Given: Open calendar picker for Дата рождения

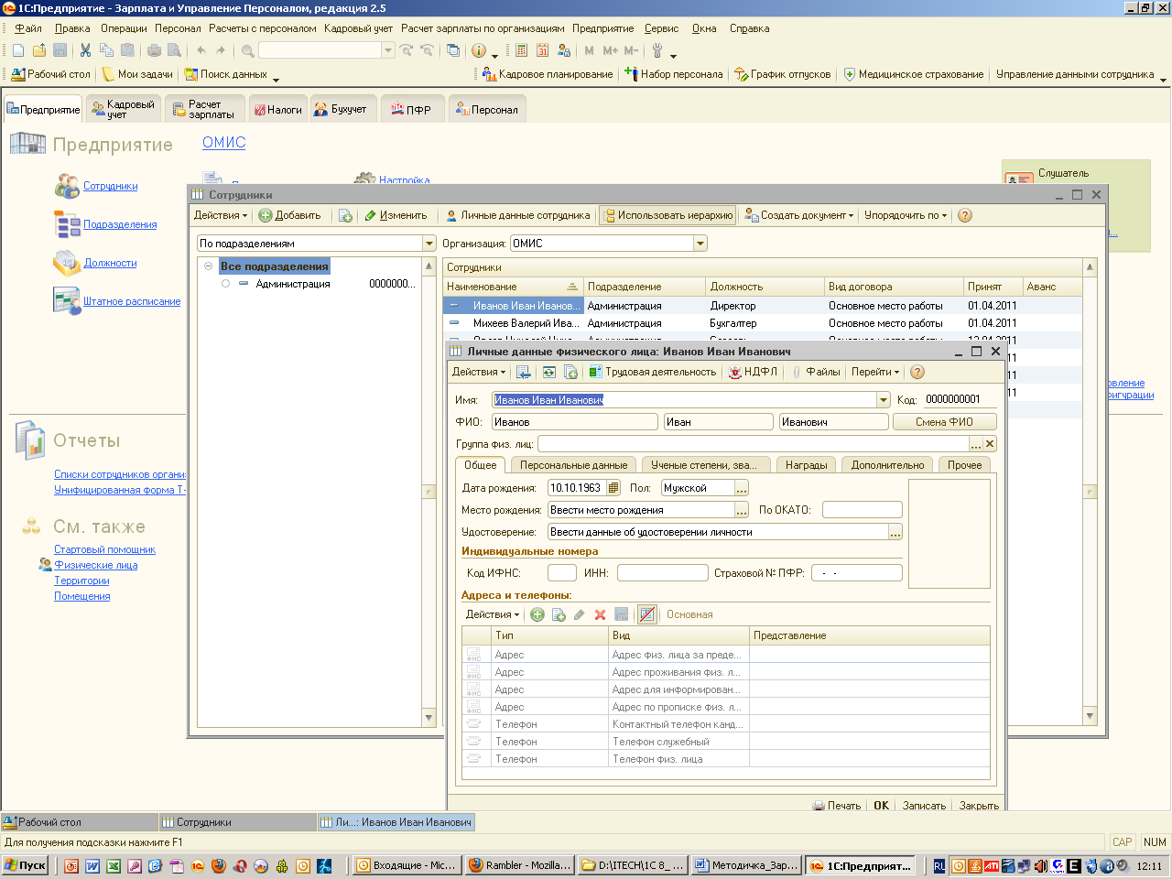Looking at the screenshot, I should [x=613, y=488].
